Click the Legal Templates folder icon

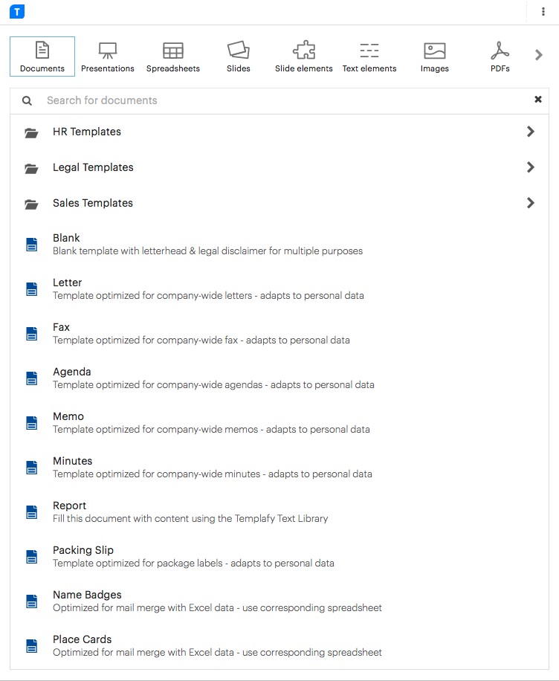[x=31, y=169]
